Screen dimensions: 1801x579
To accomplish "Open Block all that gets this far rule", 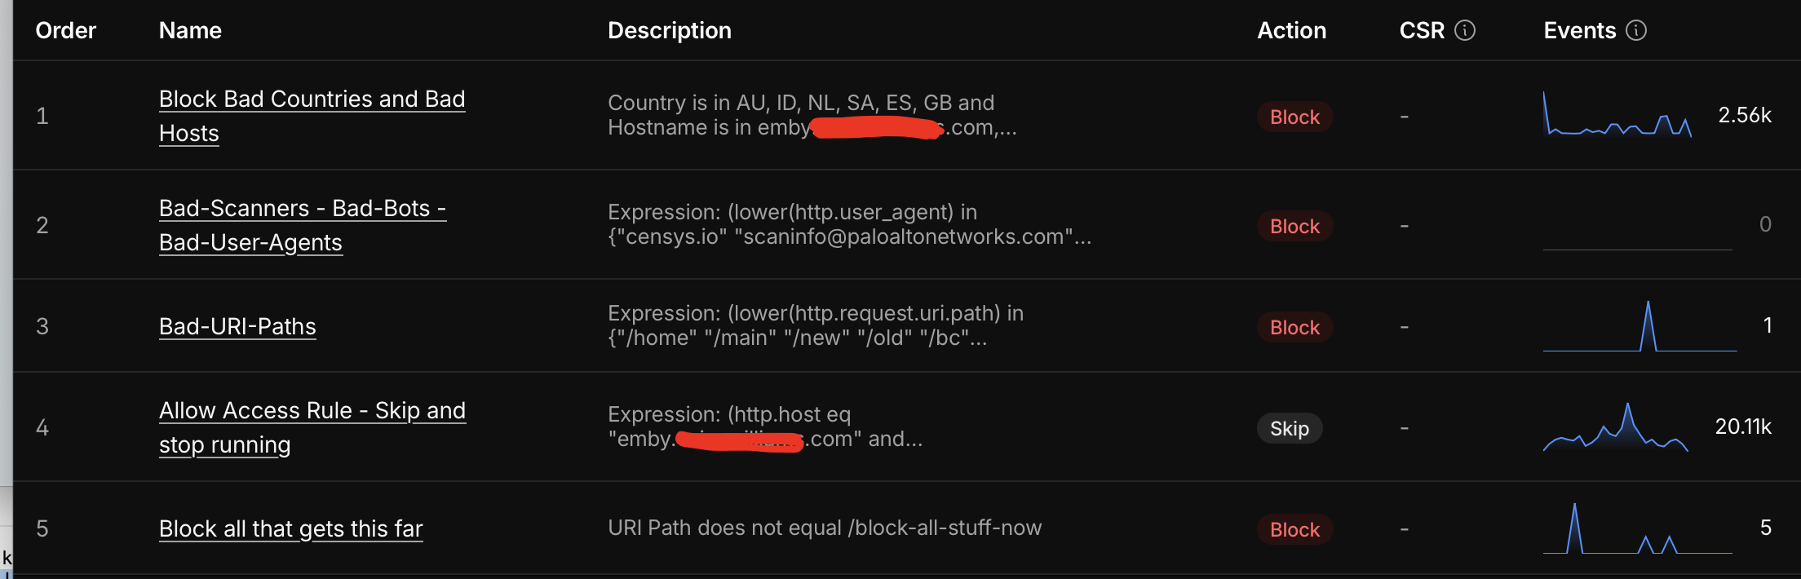I will tap(290, 528).
